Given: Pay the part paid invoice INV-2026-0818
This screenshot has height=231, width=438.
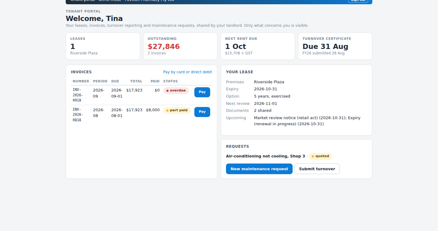Looking at the screenshot, I should click(x=202, y=112).
